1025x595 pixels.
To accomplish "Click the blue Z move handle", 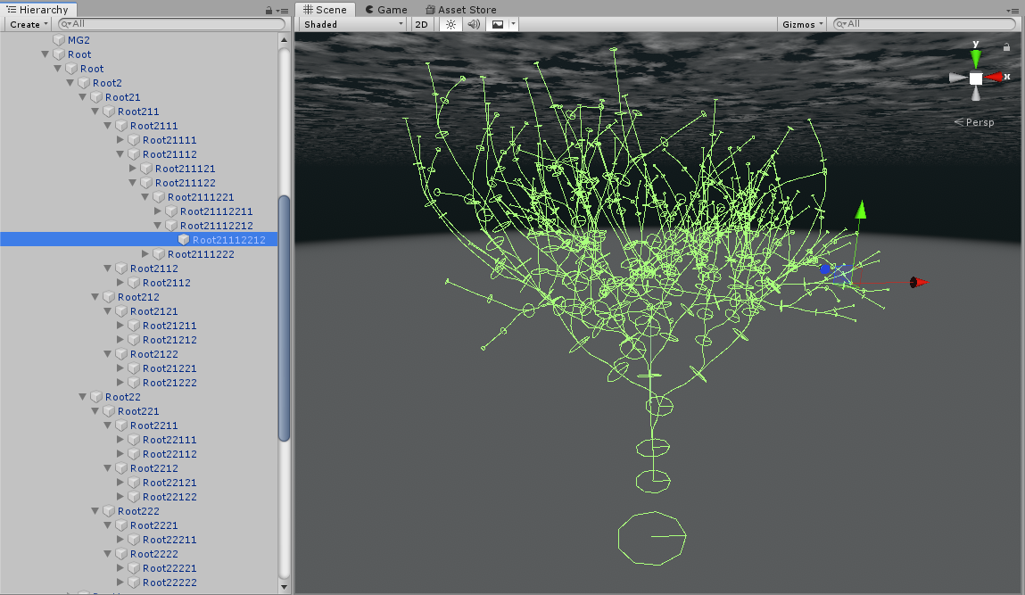I will coord(825,269).
